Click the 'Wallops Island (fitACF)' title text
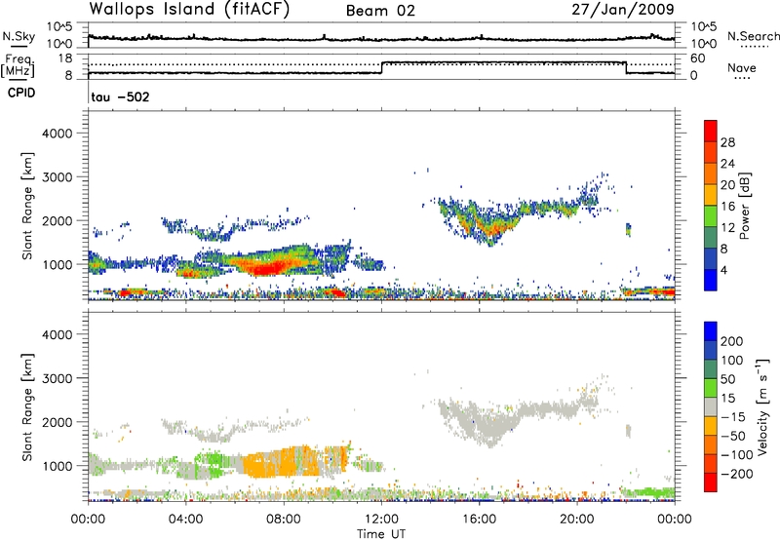780x540 pixels. [x=189, y=10]
